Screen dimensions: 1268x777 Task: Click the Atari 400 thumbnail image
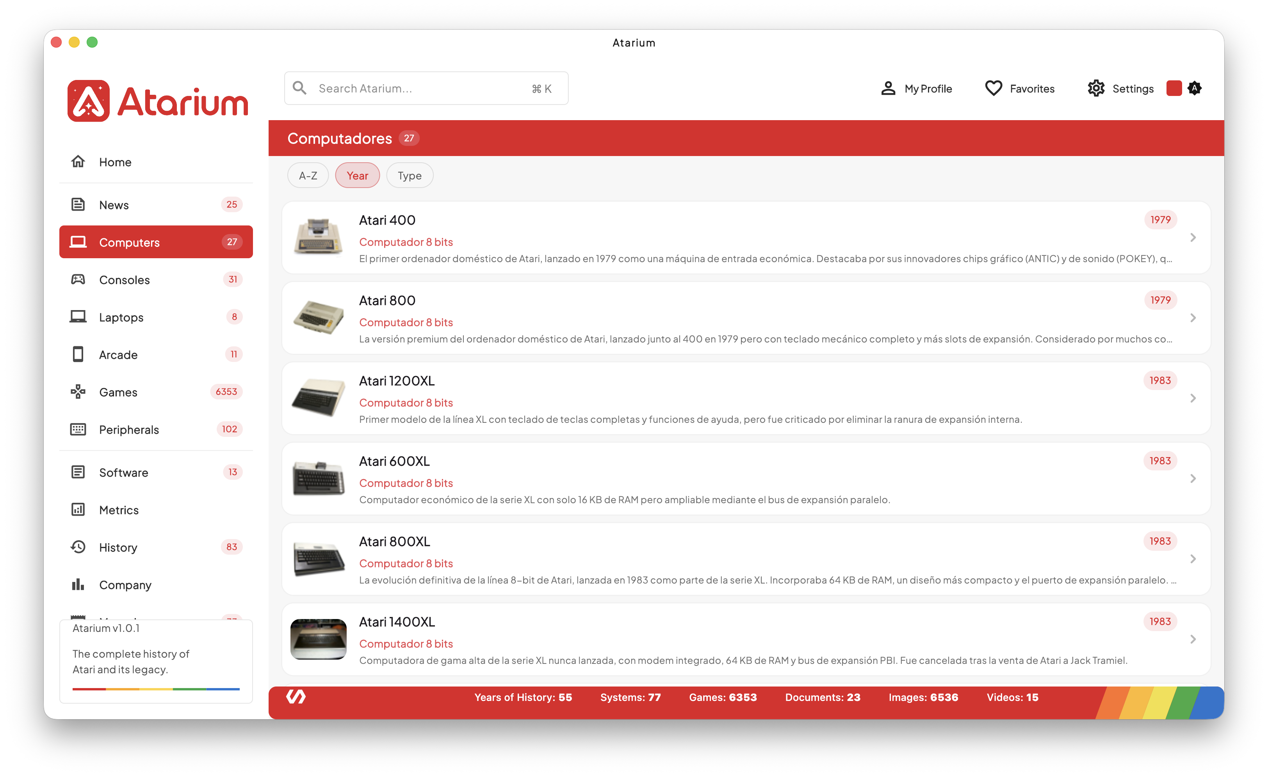(x=319, y=236)
